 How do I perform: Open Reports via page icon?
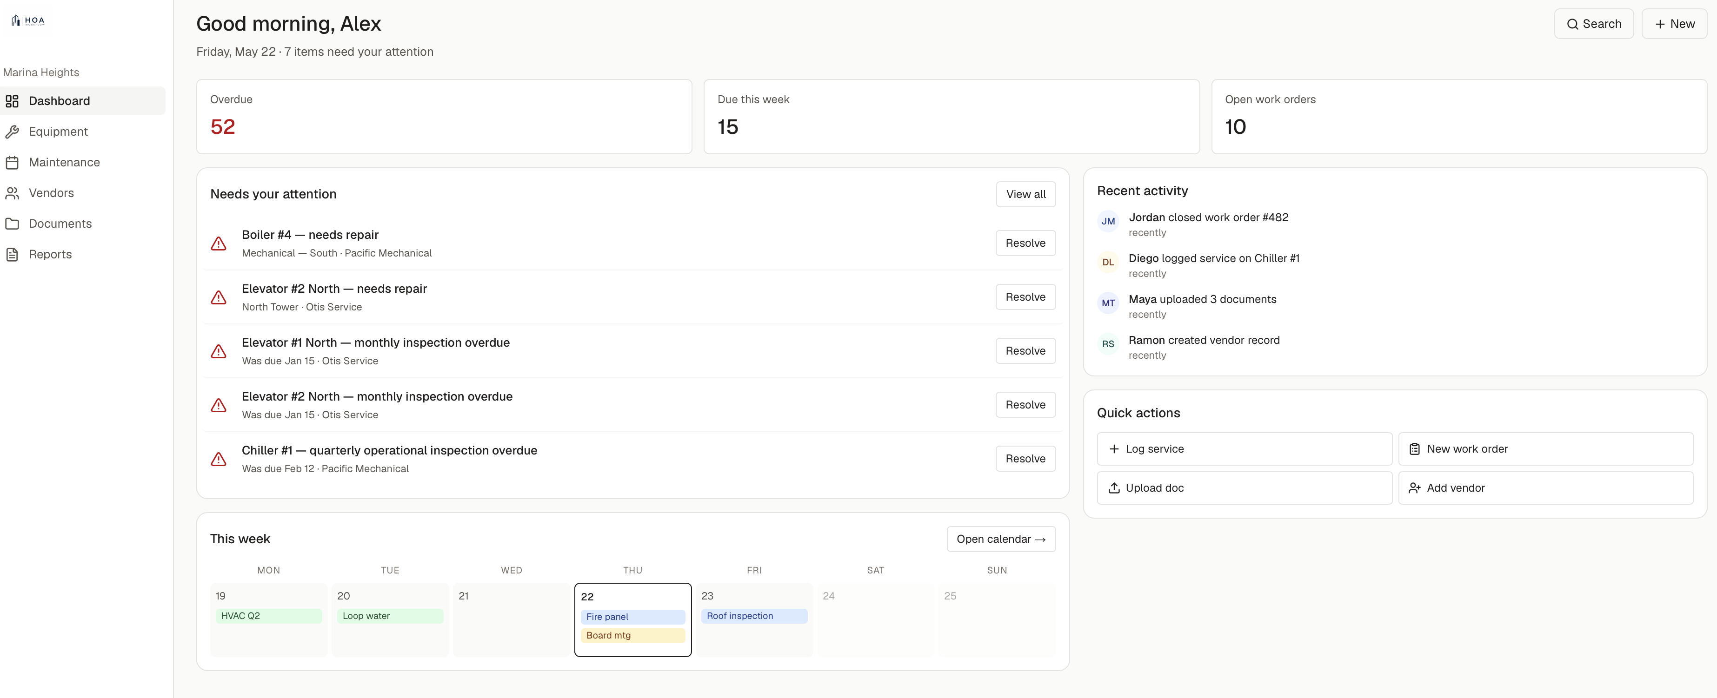coord(12,254)
